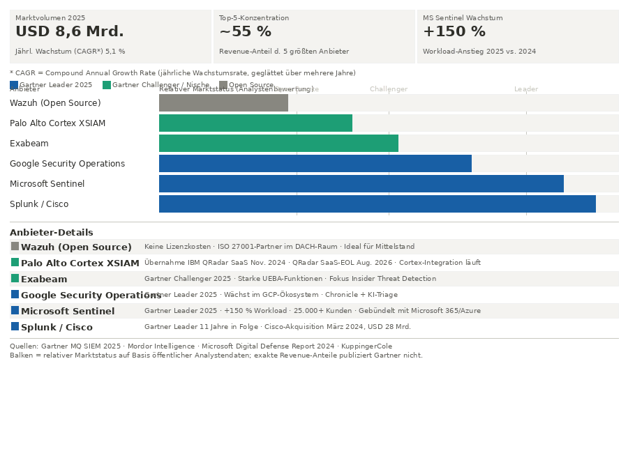Click the gray square icon beside Wazuh in details
628x467 pixels.
click(x=15, y=246)
